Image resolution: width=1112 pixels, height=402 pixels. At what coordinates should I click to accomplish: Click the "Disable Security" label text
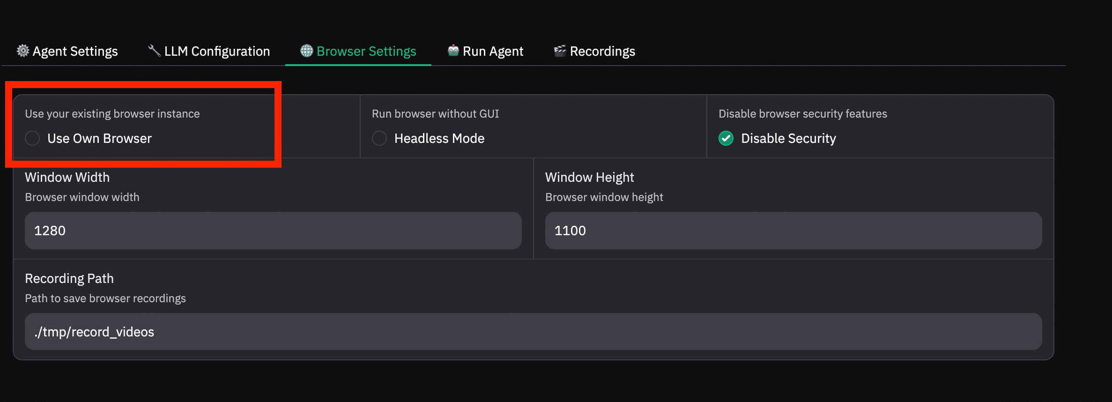[788, 138]
